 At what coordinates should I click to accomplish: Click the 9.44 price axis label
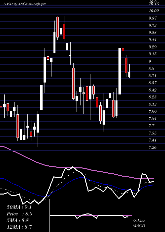pos(152,40)
